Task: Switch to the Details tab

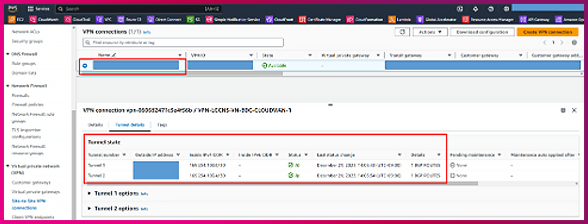Action: tap(95, 124)
